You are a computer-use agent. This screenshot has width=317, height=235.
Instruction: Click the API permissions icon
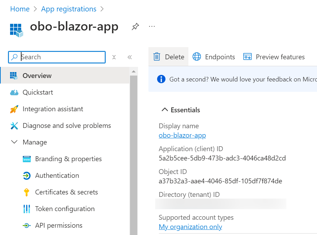pyautogui.click(x=27, y=225)
